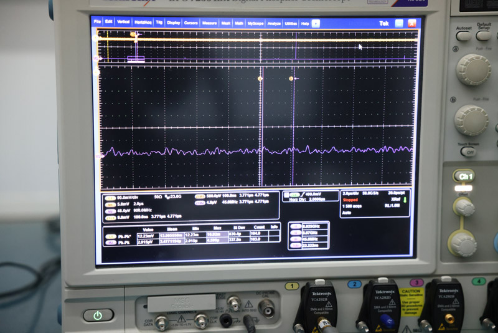Image resolution: width=498 pixels, height=333 pixels.
Task: Click the Z1M2 zoom badge
Action: tap(200, 203)
